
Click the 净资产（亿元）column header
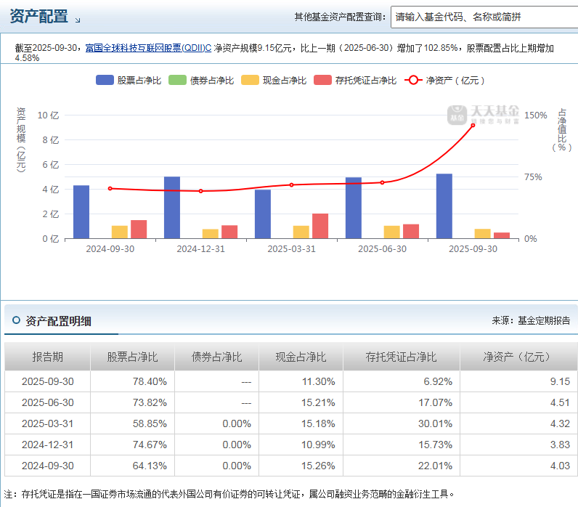(518, 357)
